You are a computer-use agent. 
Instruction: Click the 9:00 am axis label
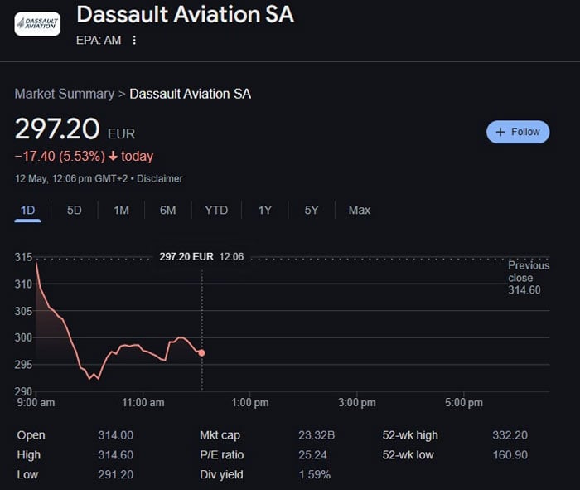coord(36,403)
